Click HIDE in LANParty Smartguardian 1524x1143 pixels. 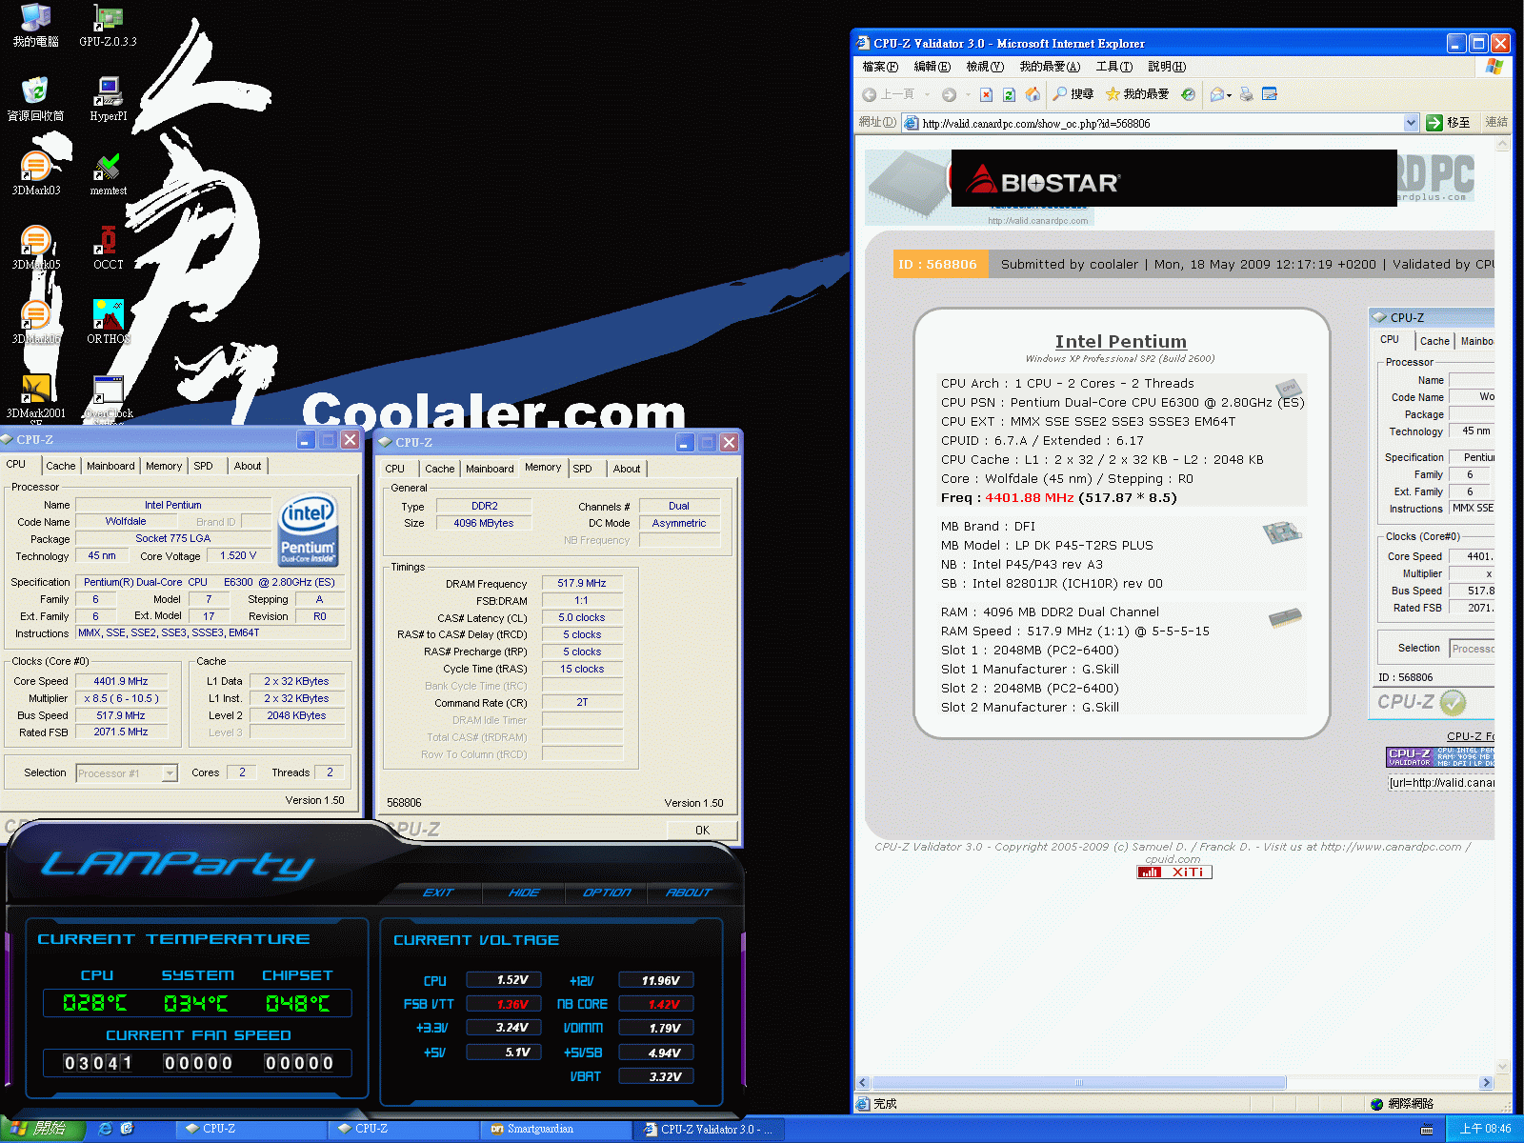(524, 892)
